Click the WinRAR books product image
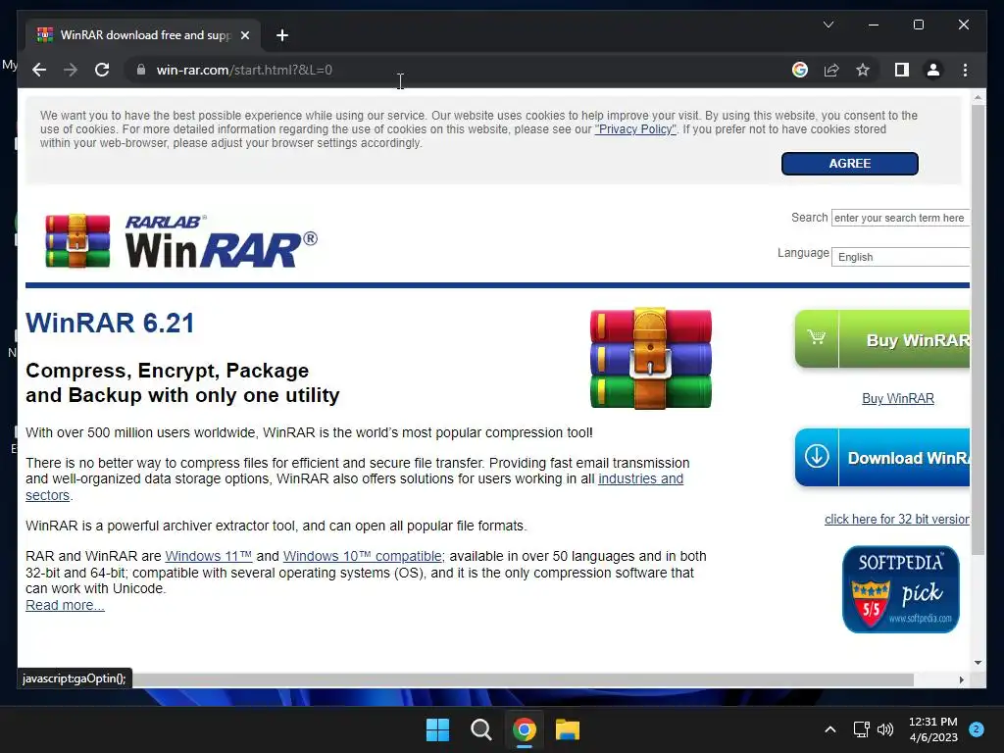 [651, 358]
